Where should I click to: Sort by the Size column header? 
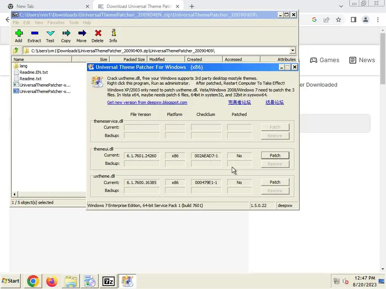90,59
